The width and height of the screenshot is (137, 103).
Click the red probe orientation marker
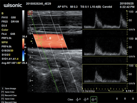[30, 13]
